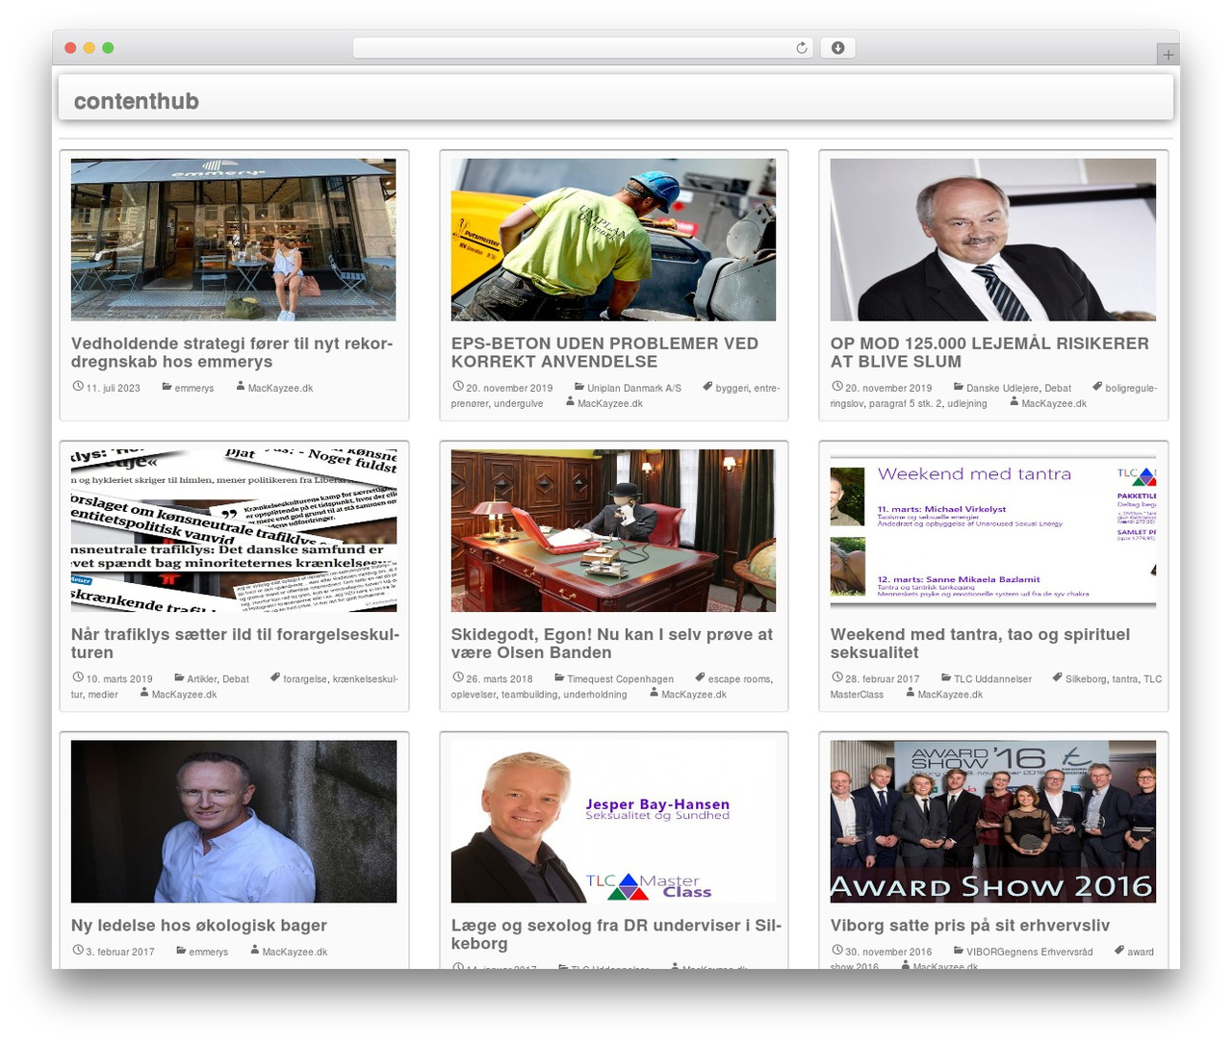Click the clock icon beside 10. marts 2019
The height and width of the screenshot is (1043, 1232).
[x=78, y=677]
